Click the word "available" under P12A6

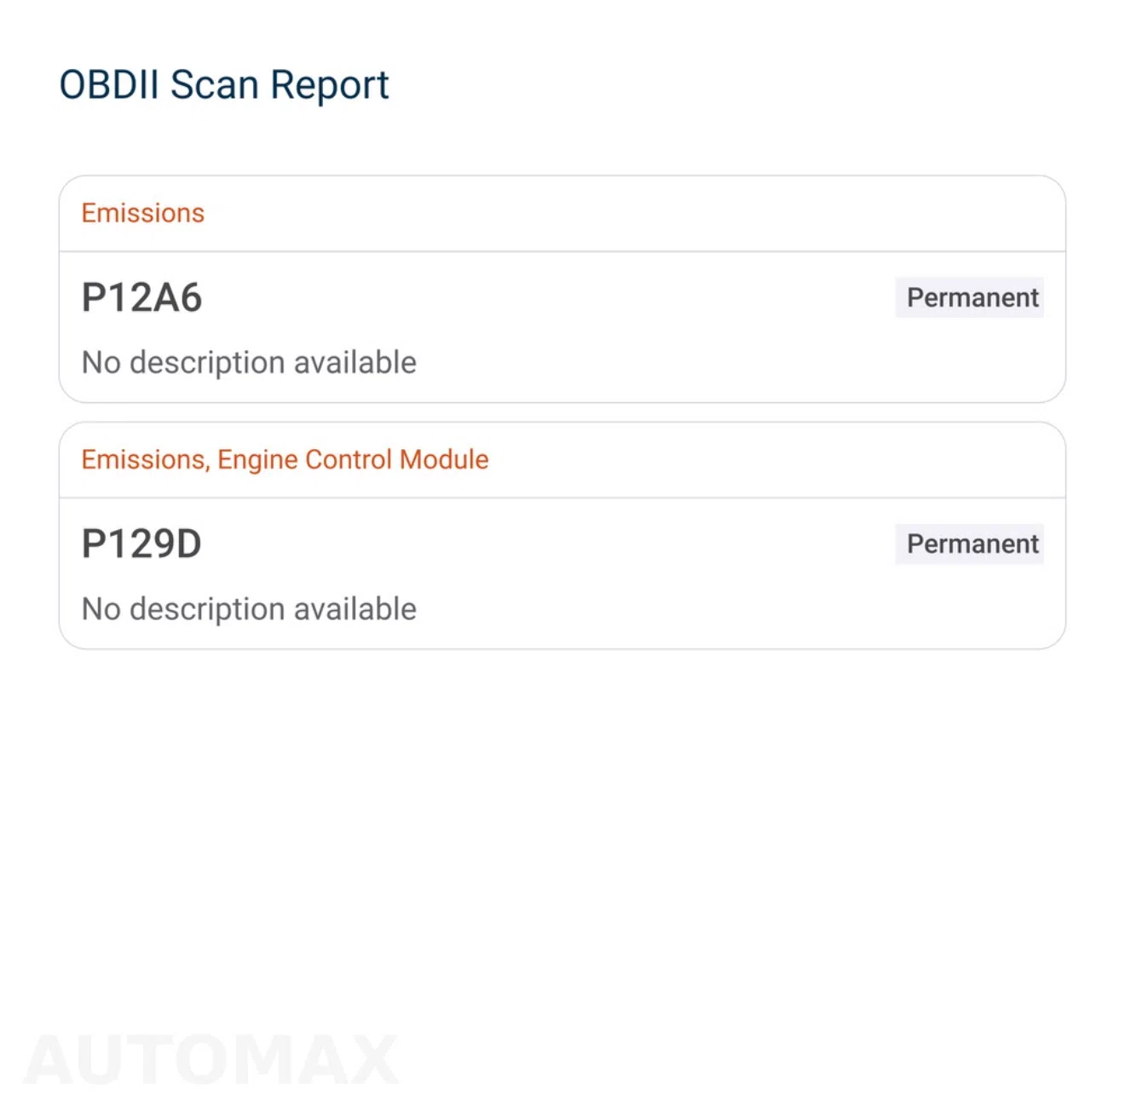tap(355, 362)
